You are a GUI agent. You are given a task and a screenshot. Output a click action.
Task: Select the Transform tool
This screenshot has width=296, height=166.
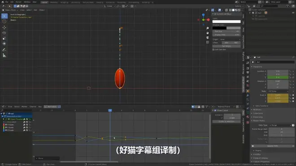click(x=4, y=44)
